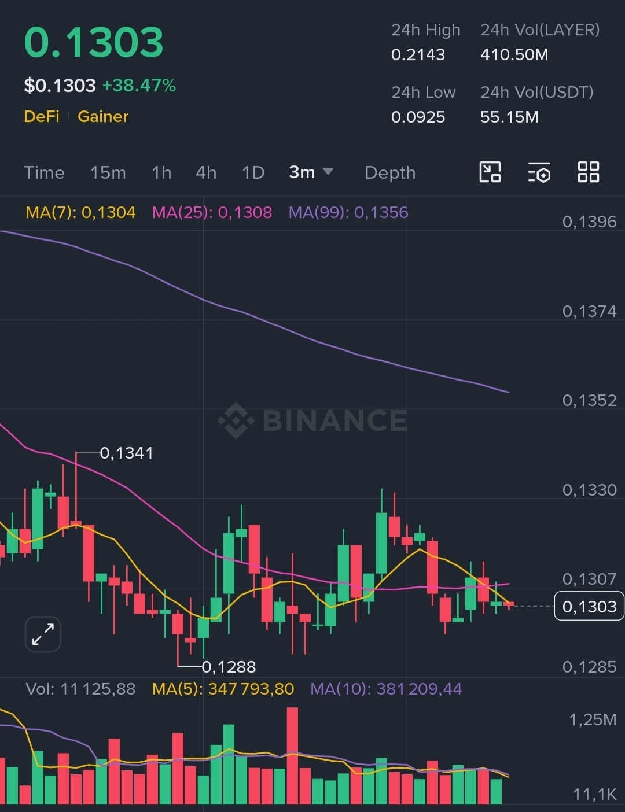Tap the MA(7): 0,1304 indicator label

pos(80,212)
